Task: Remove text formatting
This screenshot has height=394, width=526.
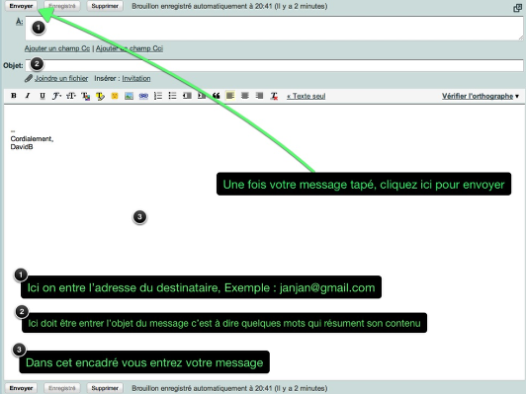Action: (x=274, y=96)
